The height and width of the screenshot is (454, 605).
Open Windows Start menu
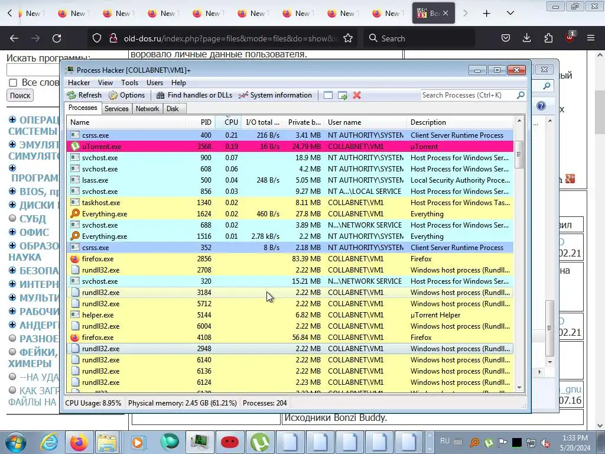tap(15, 442)
